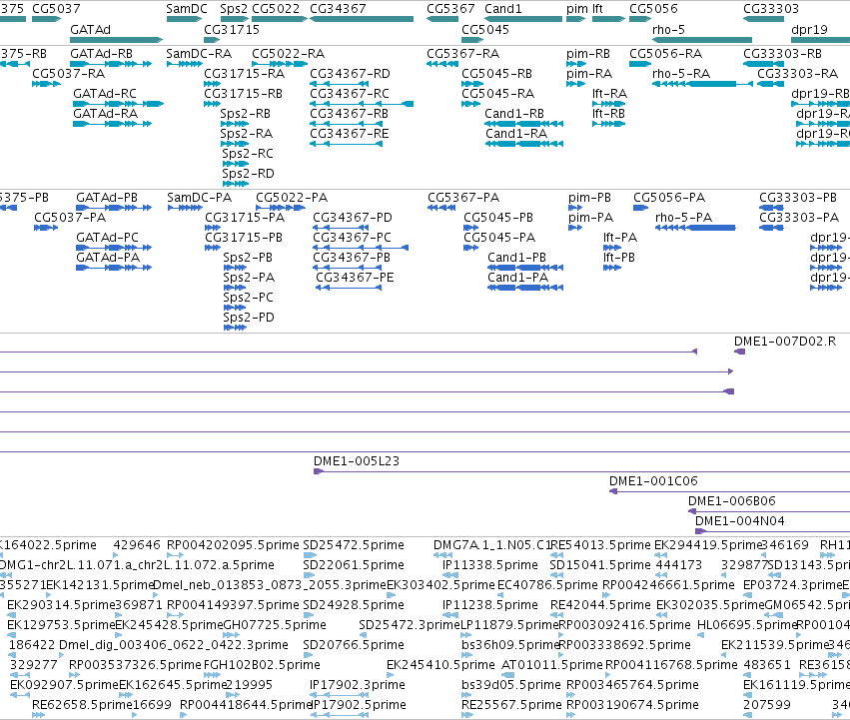Click protein CG5037-PA
This screenshot has width=850, height=720.
point(46,228)
